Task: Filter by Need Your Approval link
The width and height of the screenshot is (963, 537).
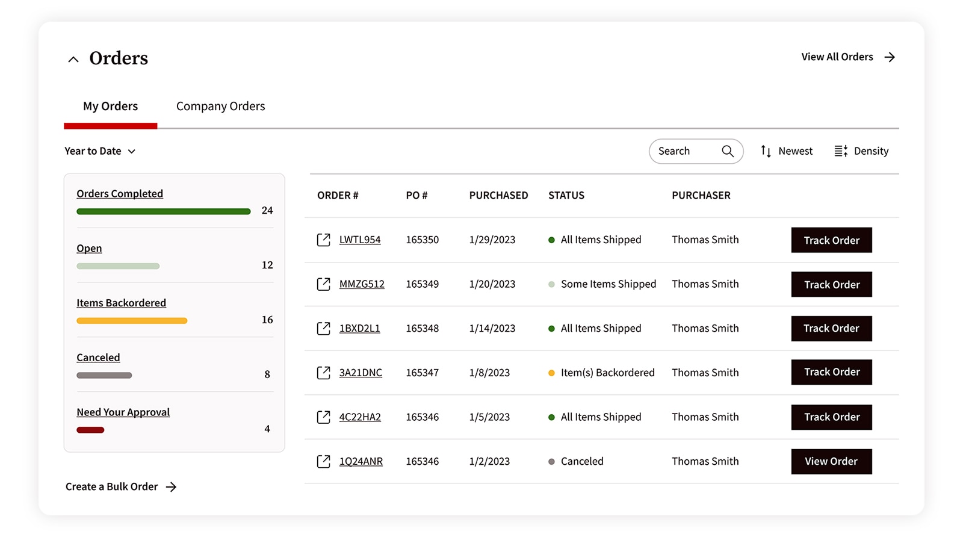Action: [x=123, y=412]
